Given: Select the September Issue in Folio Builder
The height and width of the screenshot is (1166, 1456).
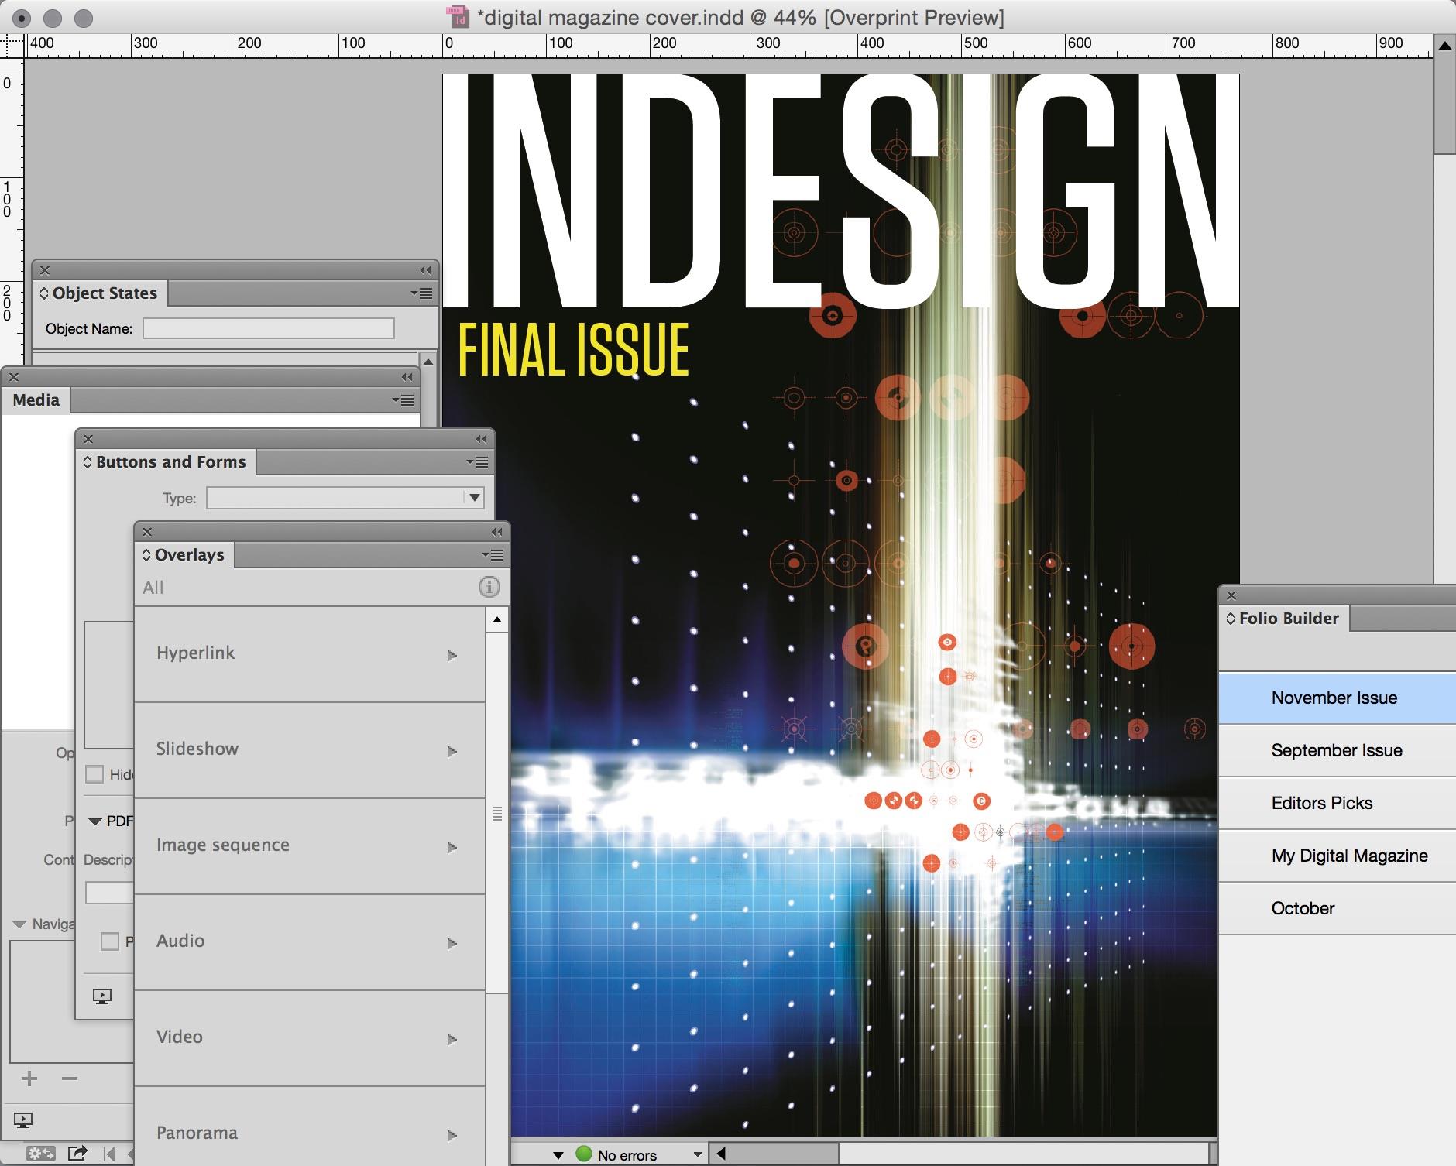Looking at the screenshot, I should pos(1335,750).
